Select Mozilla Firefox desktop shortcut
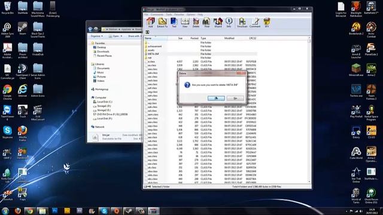 pos(23,134)
